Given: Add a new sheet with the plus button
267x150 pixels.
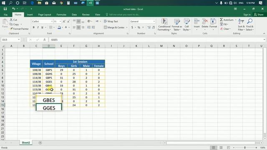Looking at the screenshot, I should point(40,142).
